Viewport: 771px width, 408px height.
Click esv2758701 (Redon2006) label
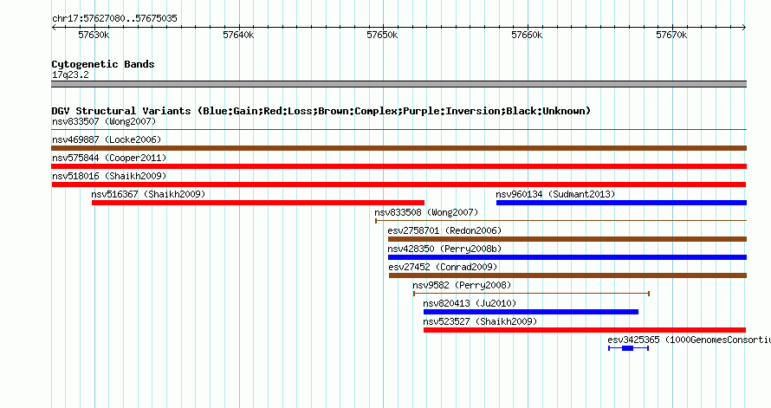(444, 230)
